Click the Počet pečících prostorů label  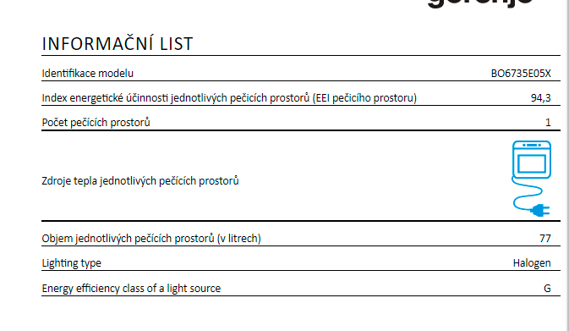point(96,123)
